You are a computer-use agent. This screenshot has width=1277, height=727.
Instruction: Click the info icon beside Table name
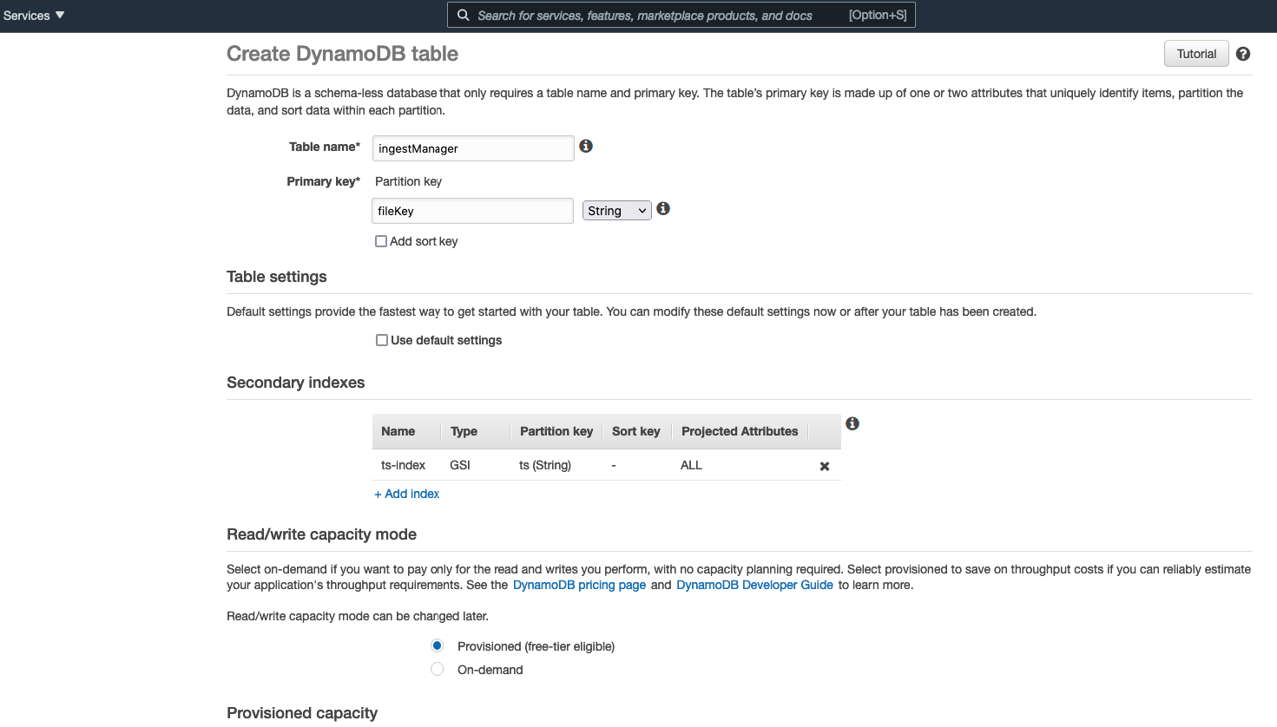click(586, 147)
